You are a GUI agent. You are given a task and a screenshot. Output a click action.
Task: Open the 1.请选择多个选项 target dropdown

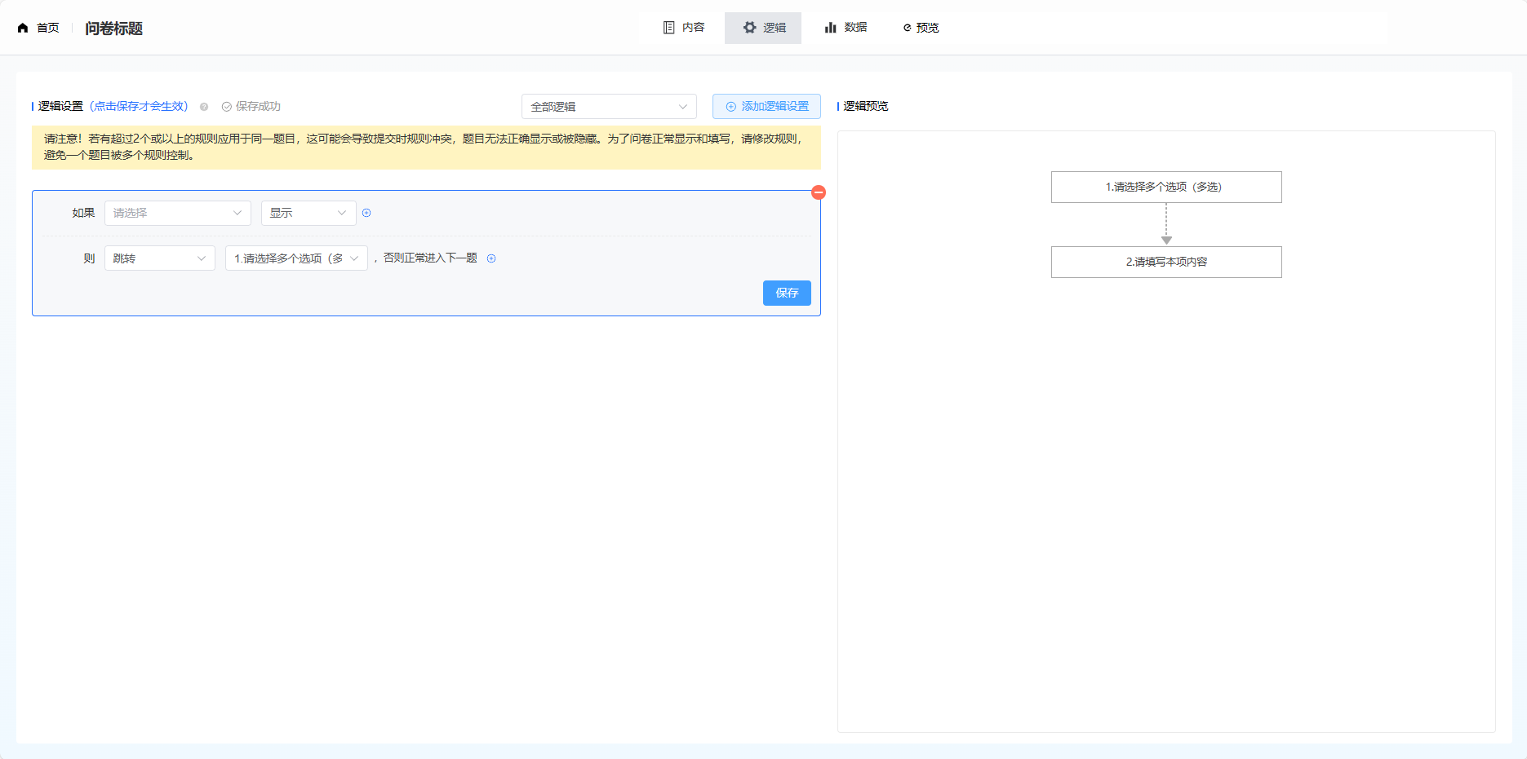(x=296, y=258)
